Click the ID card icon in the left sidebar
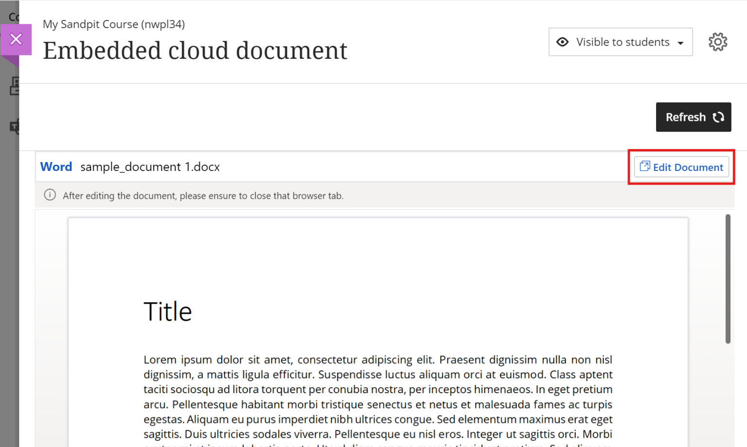Screen dimensions: 747x447 (x=14, y=86)
